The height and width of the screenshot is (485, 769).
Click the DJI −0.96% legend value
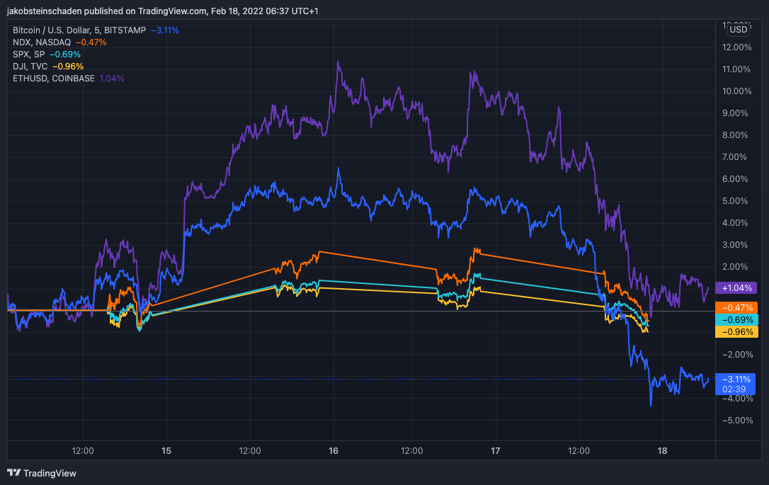point(68,67)
